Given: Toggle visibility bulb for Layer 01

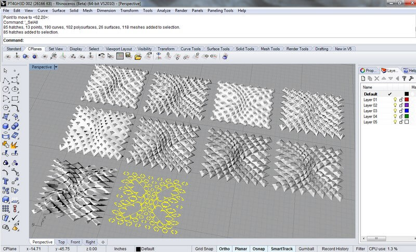Looking at the screenshot, I should click(x=395, y=99).
